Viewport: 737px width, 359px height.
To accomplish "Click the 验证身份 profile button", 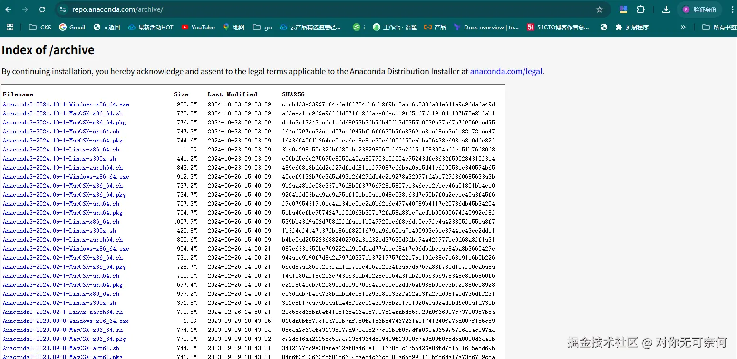I will (699, 9).
